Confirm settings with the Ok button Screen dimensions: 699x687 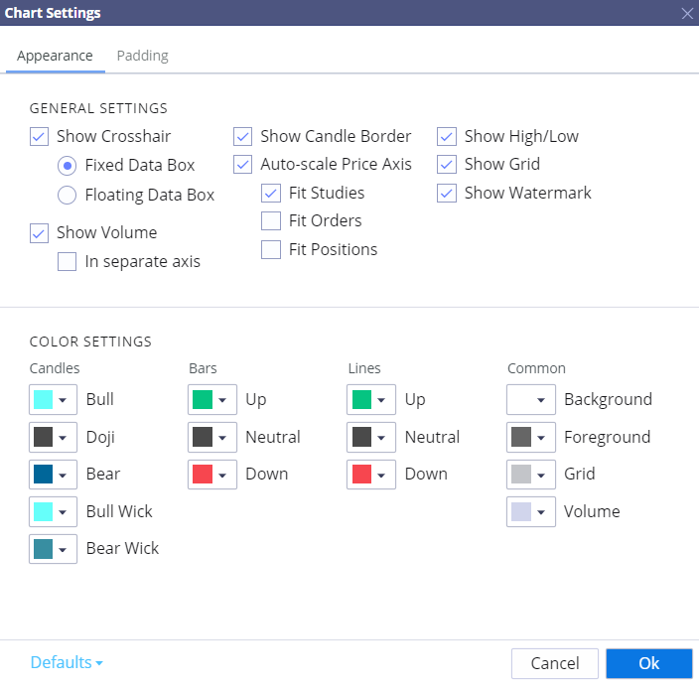[649, 663]
